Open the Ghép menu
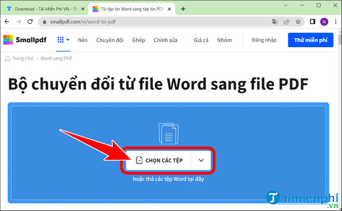 (138, 40)
